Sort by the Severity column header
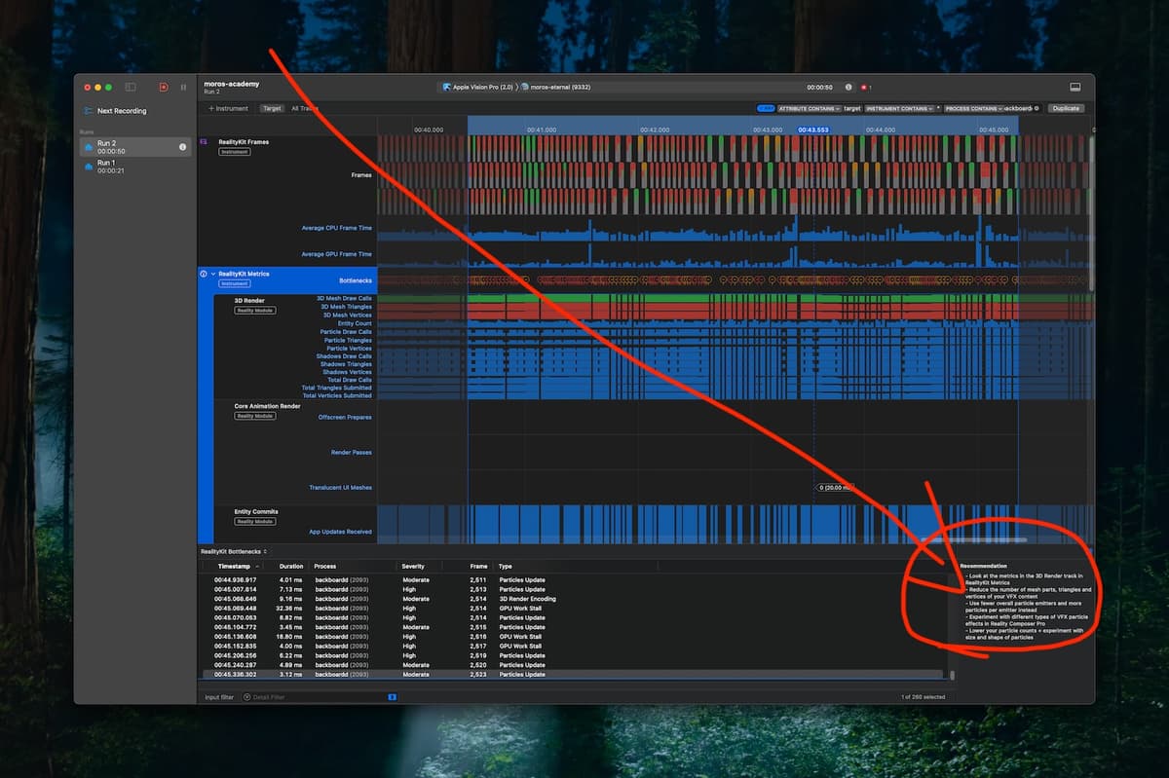Screen dimensions: 1169x778 (x=413, y=566)
